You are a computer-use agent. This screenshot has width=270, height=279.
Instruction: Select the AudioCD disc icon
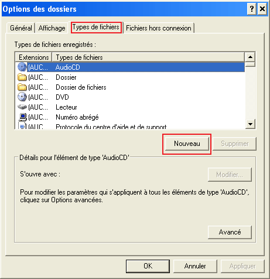[22, 67]
